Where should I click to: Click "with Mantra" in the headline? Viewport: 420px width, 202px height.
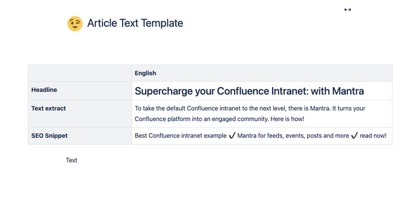click(x=337, y=91)
